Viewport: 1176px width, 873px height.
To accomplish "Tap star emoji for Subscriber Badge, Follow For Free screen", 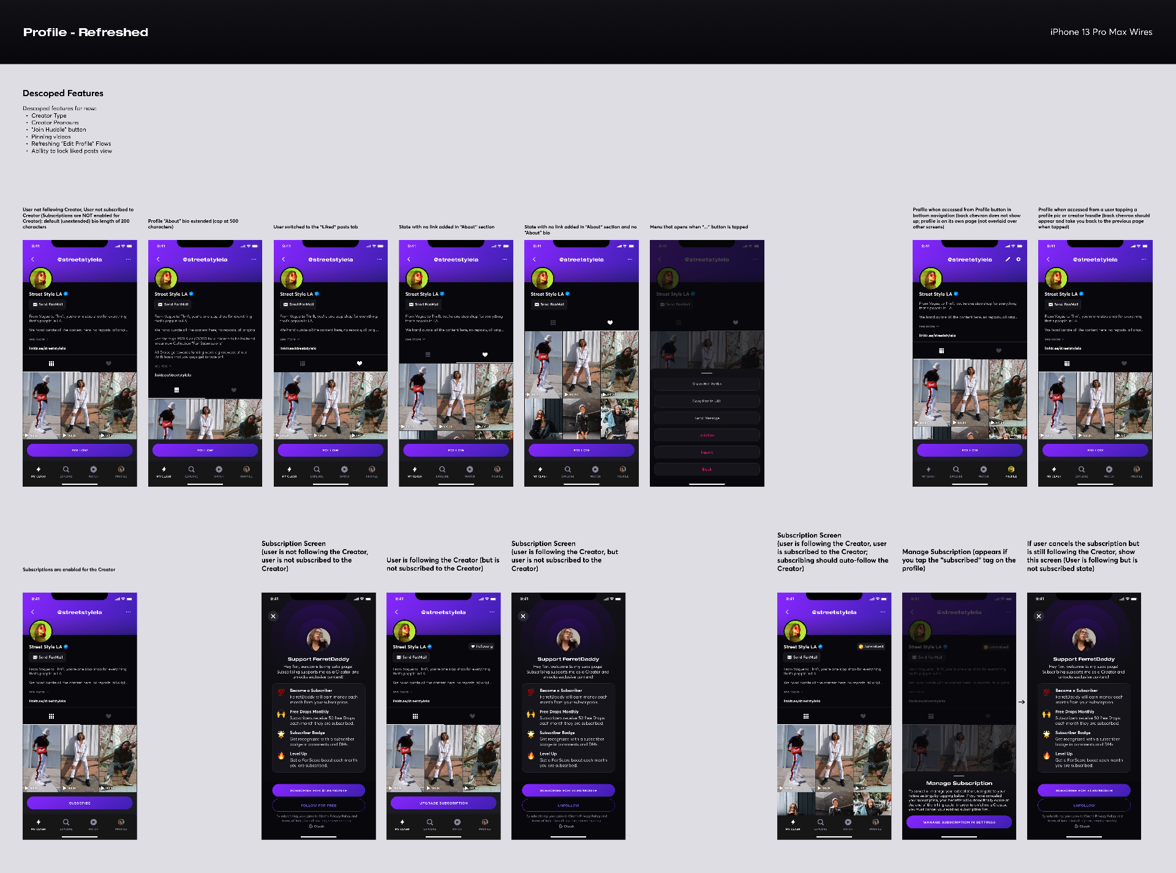I will pos(281,735).
